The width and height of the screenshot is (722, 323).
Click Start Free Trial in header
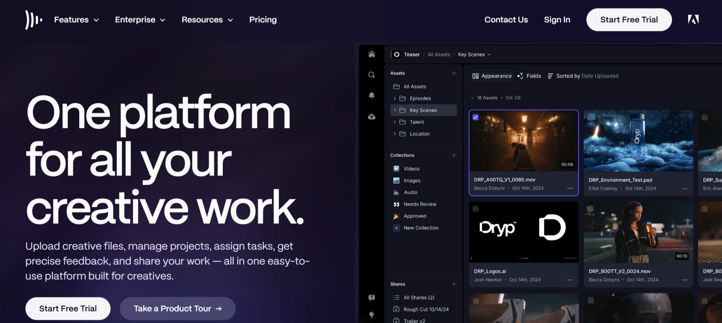click(629, 20)
